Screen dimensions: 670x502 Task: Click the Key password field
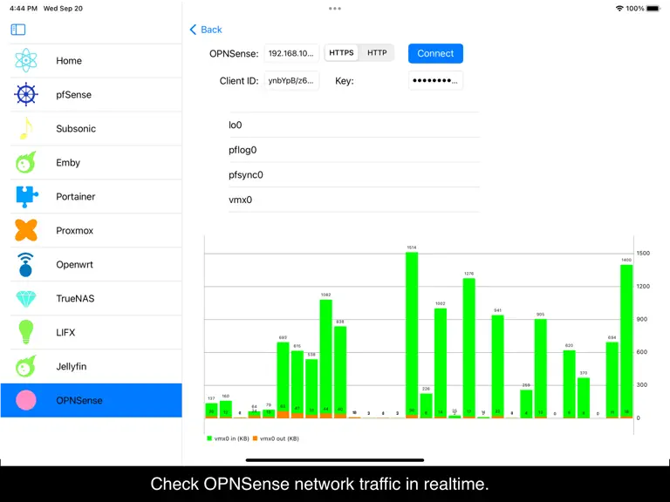[x=435, y=81]
